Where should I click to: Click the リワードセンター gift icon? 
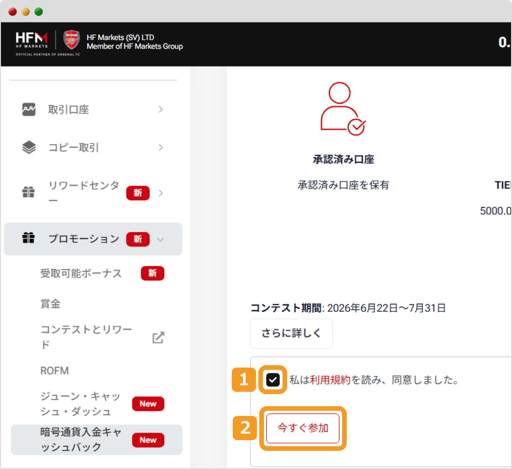28,192
